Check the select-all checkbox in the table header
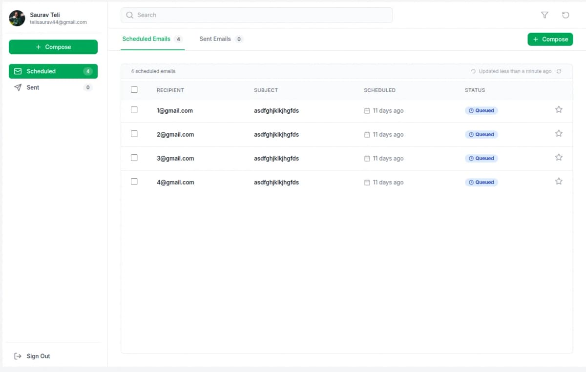 [134, 90]
